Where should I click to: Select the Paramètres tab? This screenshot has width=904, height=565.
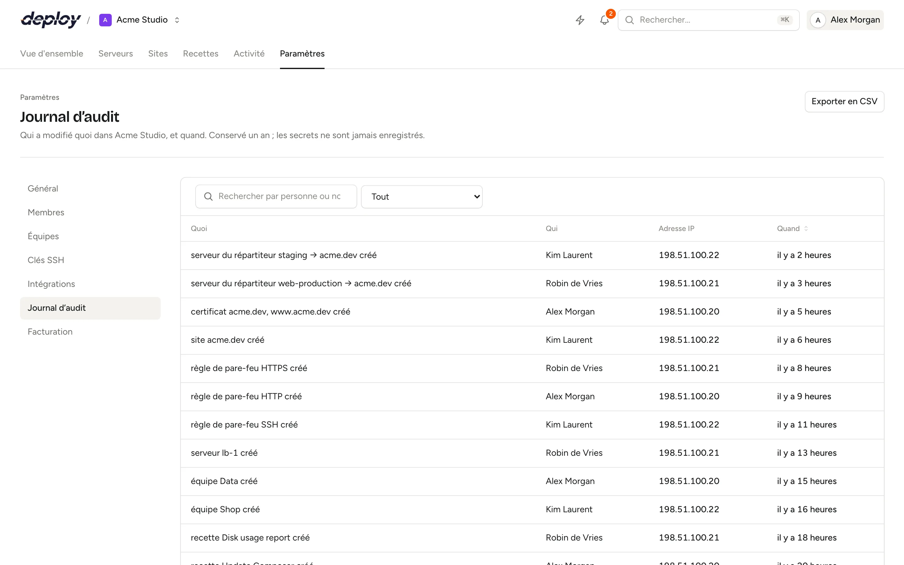[x=302, y=54]
